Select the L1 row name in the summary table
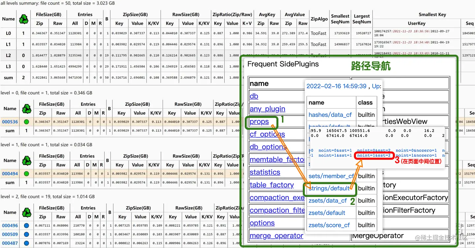Viewport: 475px width, 248px height. (x=9, y=44)
